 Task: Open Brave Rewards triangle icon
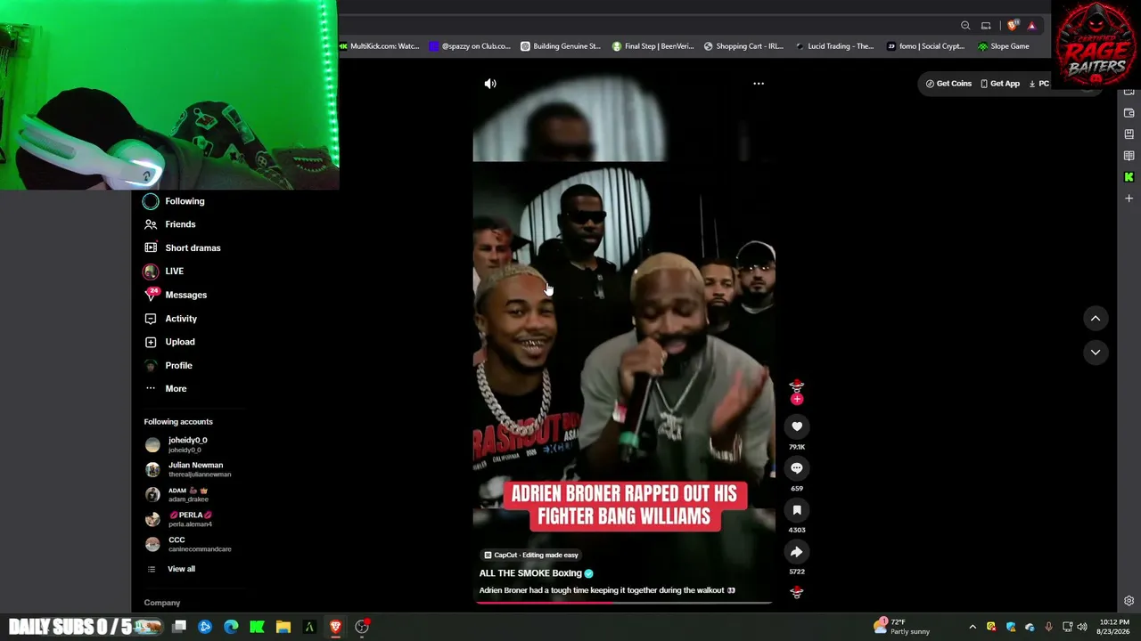pos(1031,26)
